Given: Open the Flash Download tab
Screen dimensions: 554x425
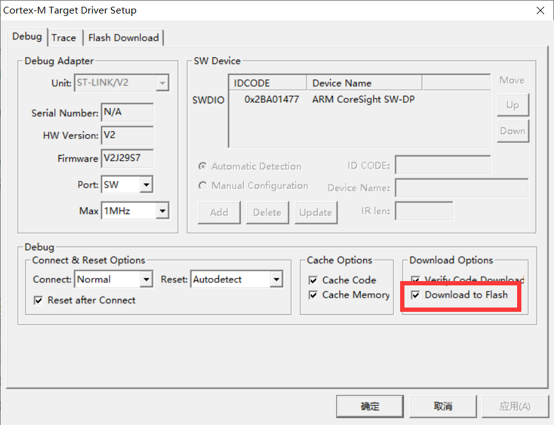Looking at the screenshot, I should 123,38.
